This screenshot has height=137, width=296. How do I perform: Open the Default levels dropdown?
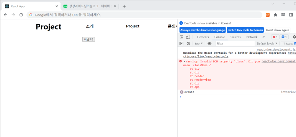tap(267, 43)
